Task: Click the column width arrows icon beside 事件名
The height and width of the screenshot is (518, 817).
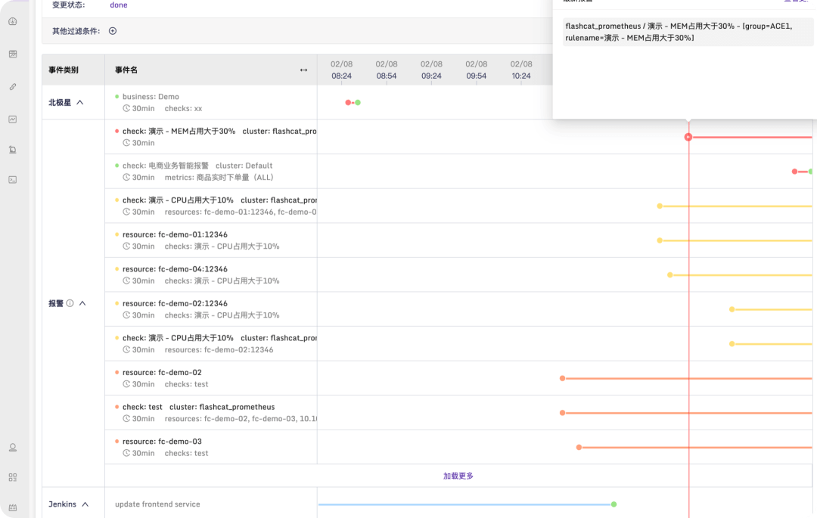Action: [304, 70]
